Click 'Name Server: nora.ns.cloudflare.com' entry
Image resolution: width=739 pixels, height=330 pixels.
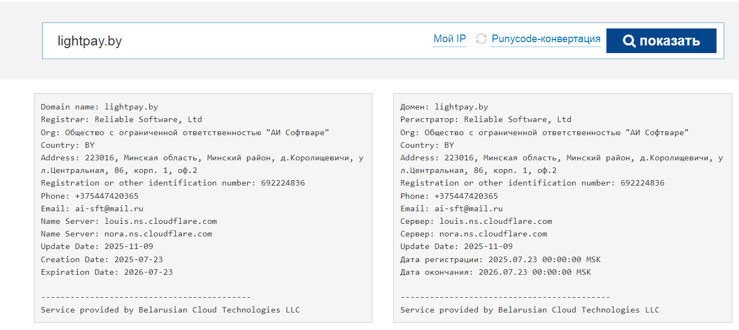(126, 234)
